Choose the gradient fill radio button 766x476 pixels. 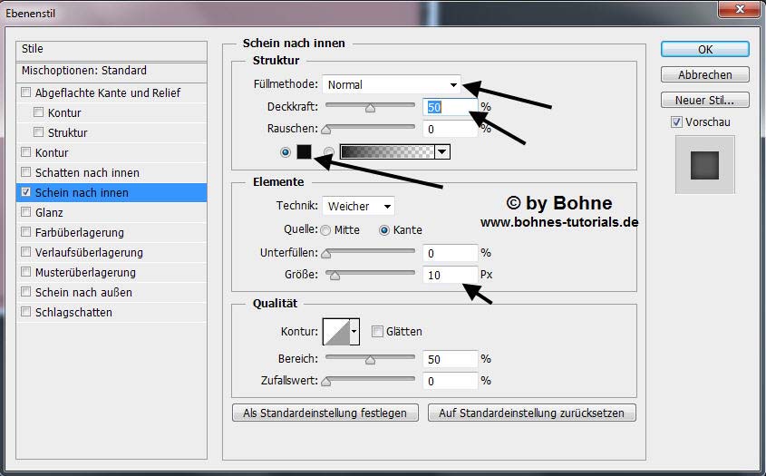tap(329, 152)
